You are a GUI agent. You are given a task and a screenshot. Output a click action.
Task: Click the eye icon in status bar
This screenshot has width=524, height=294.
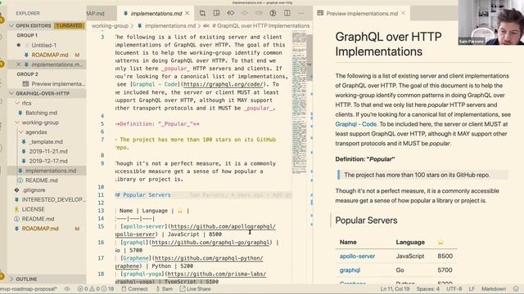point(67,289)
